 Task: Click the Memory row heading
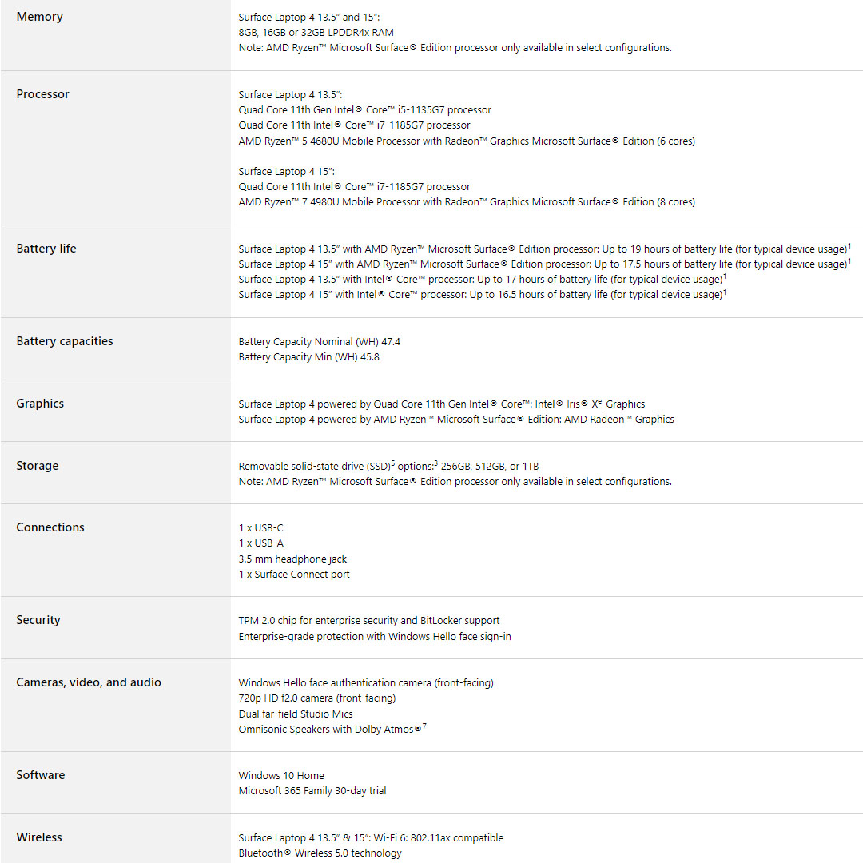click(x=39, y=17)
